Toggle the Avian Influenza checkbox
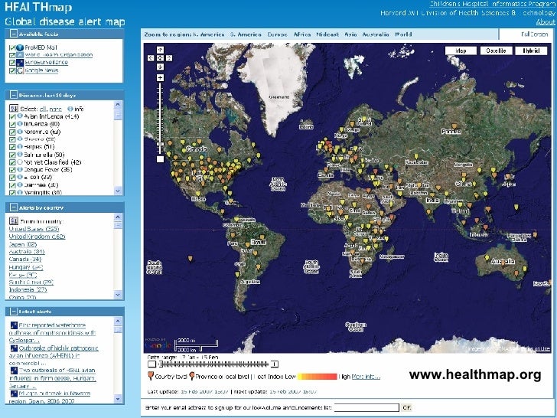The height and width of the screenshot is (418, 557). pos(12,116)
